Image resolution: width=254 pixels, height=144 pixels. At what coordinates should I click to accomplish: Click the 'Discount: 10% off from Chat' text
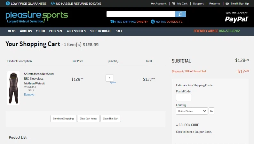tap(189, 71)
